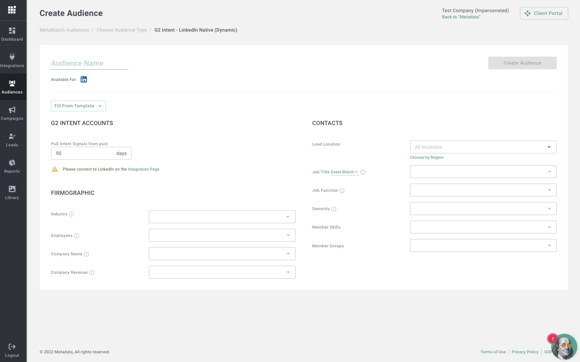The height and width of the screenshot is (362, 580).
Task: Open the chat assistant avatar
Action: [564, 347]
